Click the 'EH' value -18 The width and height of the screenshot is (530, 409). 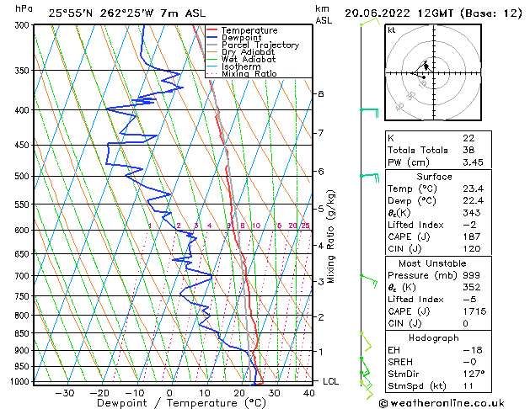point(472,350)
